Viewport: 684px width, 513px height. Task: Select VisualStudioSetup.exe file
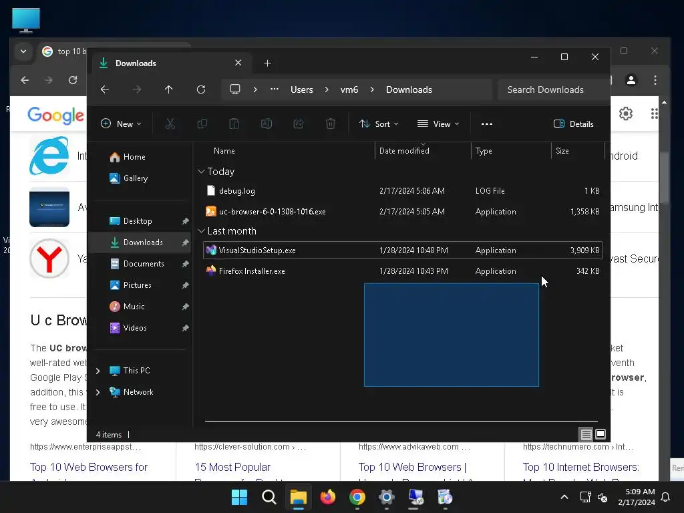[402, 250]
